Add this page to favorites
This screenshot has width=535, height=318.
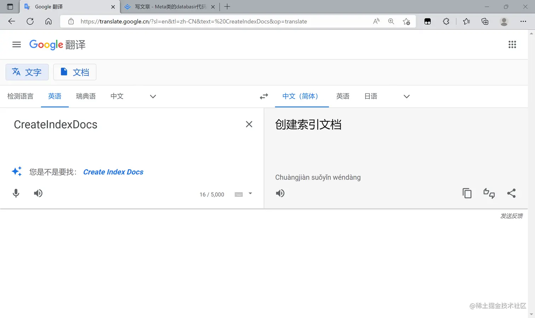click(406, 21)
